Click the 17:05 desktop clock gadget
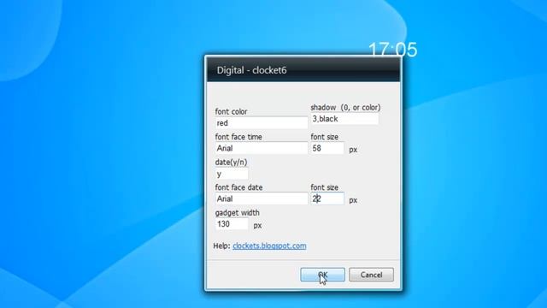 click(x=393, y=50)
